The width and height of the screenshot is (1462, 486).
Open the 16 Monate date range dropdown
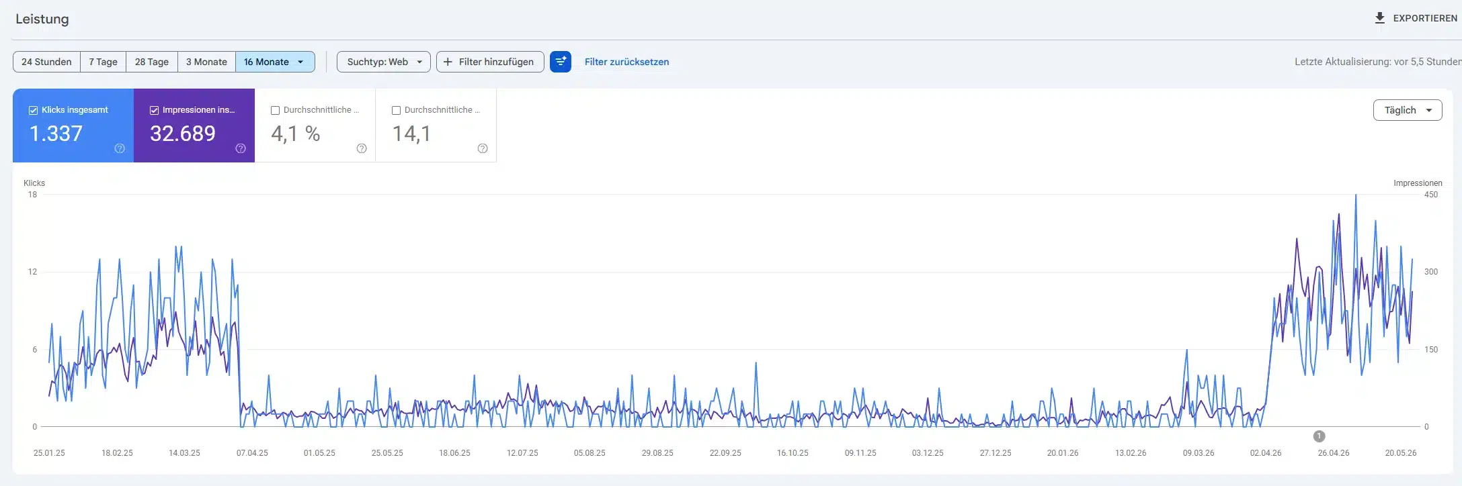(x=275, y=62)
